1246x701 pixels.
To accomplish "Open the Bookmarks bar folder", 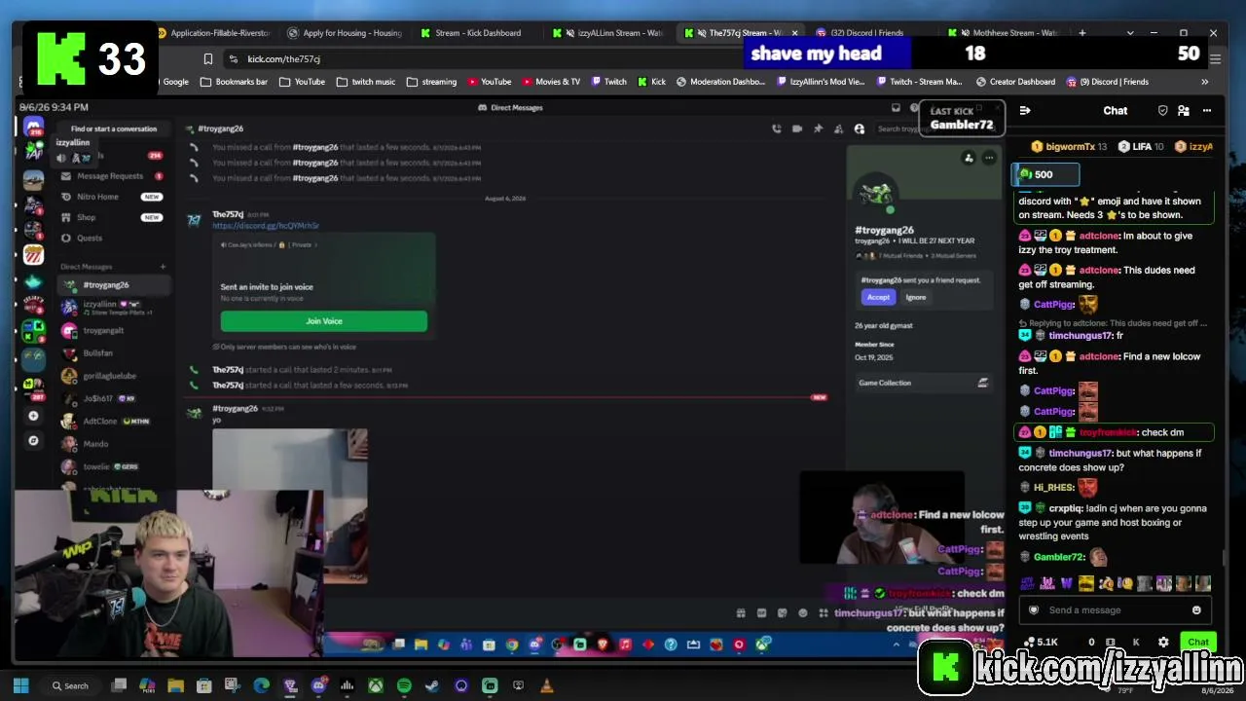I will pos(234,82).
